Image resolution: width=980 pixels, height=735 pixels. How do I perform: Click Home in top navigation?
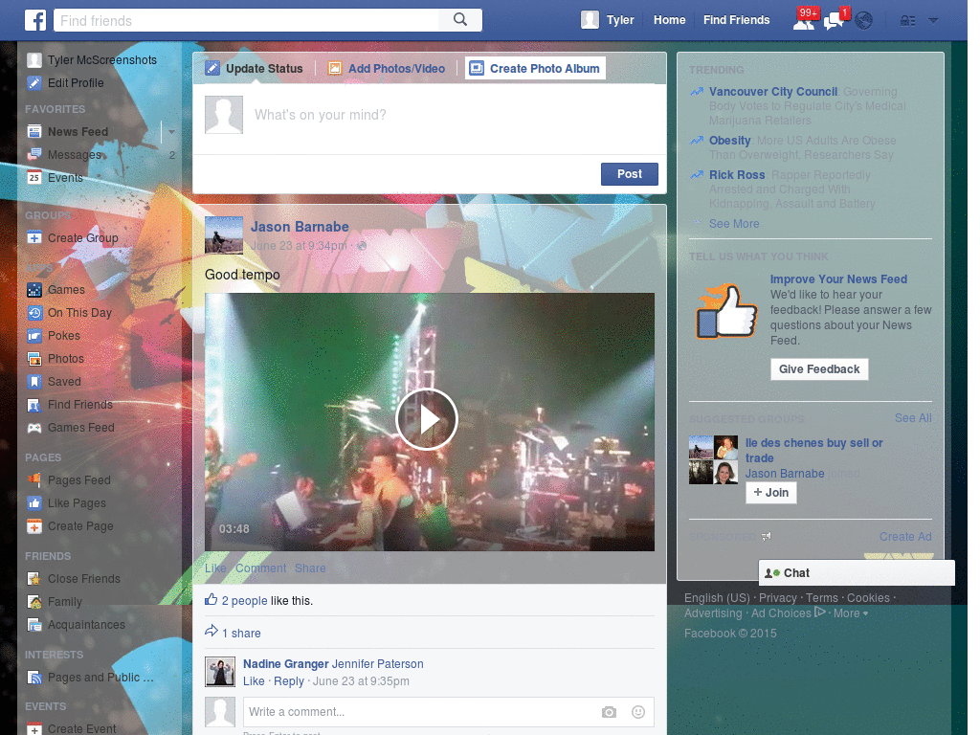click(669, 20)
